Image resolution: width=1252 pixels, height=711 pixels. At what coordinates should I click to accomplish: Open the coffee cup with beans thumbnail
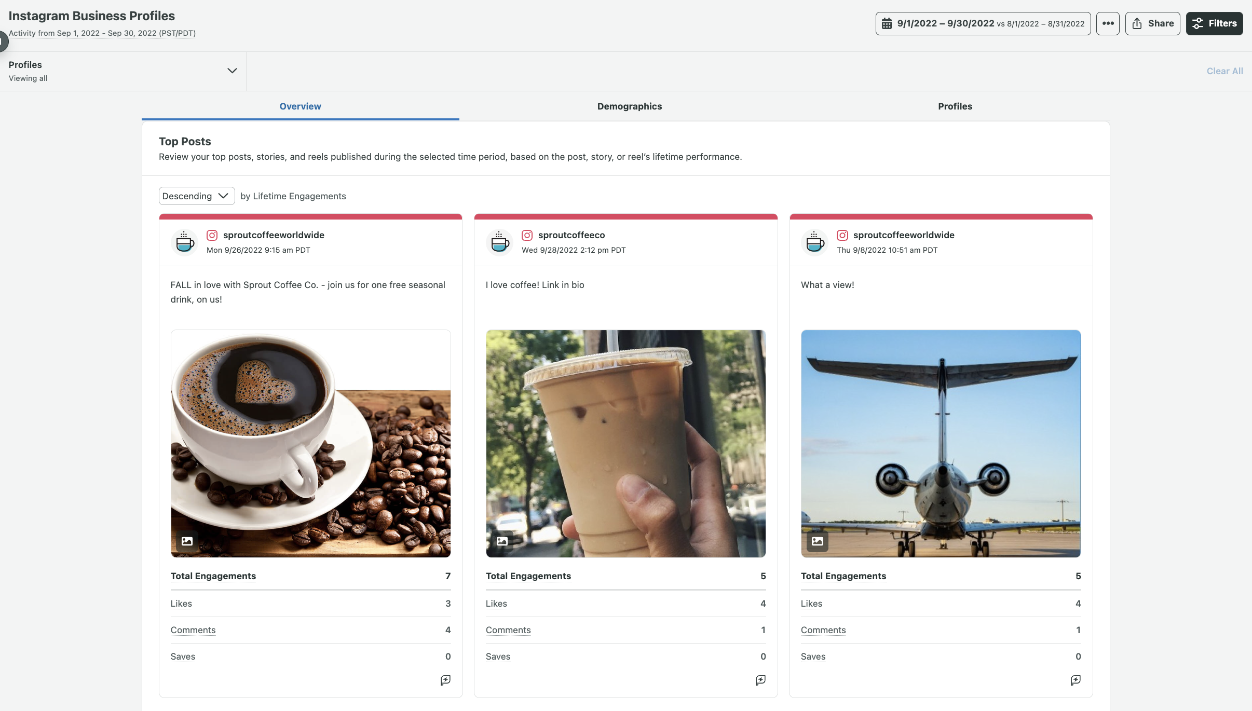coord(310,444)
